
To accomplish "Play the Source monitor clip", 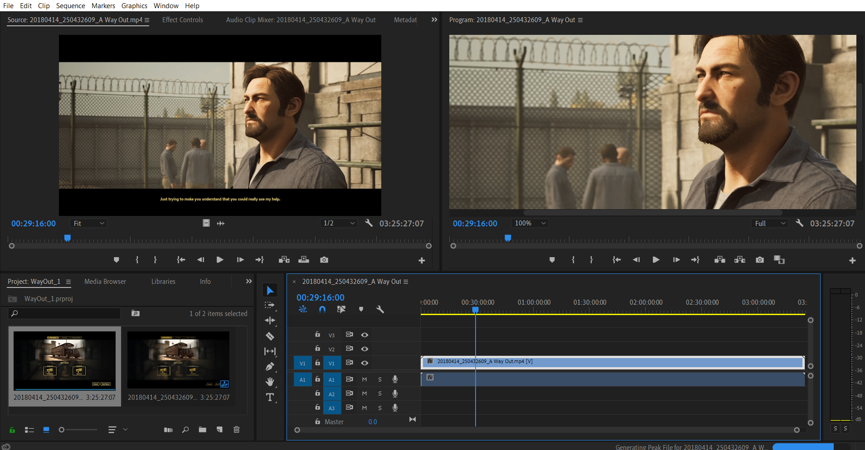I will coord(220,260).
